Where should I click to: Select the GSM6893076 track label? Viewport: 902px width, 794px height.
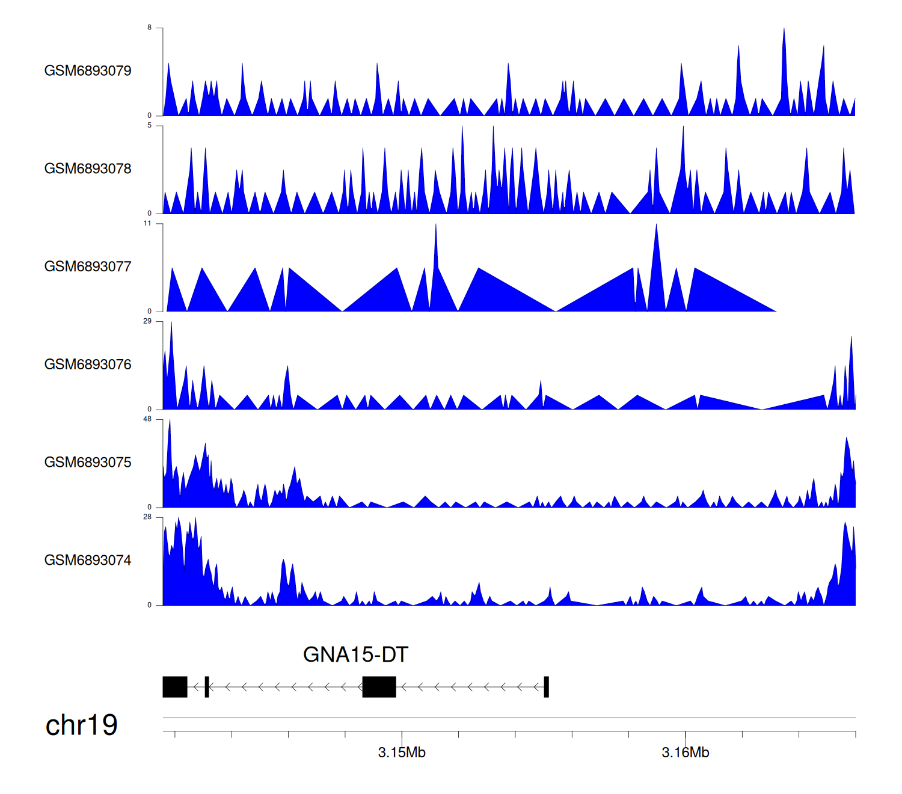coord(88,365)
